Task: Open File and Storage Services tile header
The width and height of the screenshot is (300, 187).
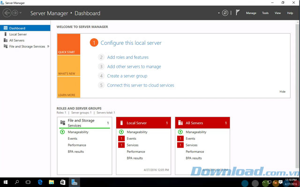Action: tap(84, 123)
